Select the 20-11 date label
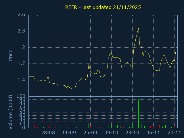Viewport: 184px width, 138px height. (x=174, y=133)
